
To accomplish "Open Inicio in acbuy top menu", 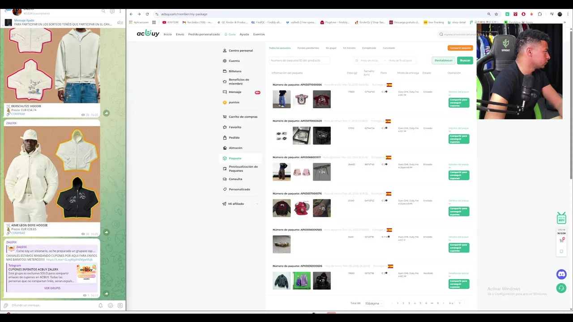I will point(167,34).
